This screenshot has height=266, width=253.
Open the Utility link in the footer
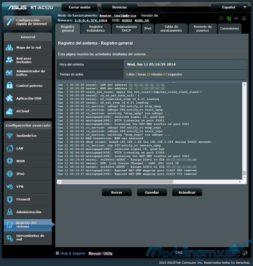click(x=108, y=253)
